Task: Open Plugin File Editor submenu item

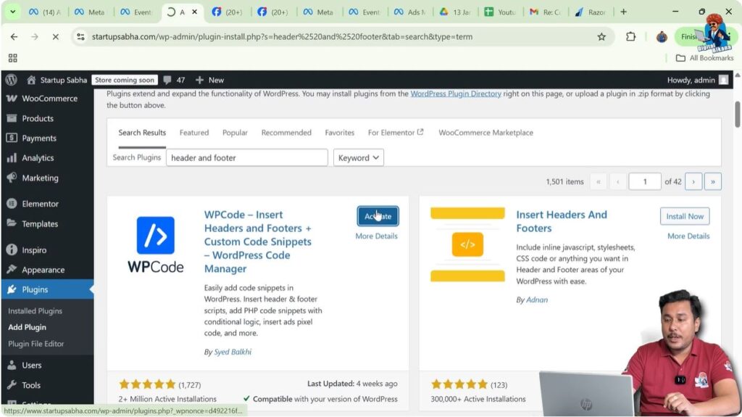Action: pos(36,344)
